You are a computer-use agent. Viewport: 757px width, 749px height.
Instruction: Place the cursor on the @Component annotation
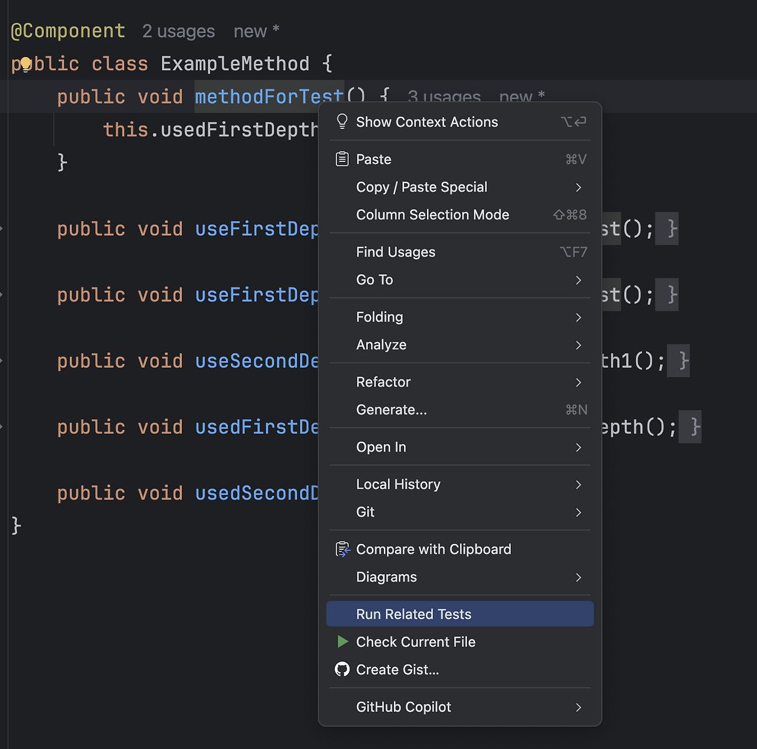[68, 31]
